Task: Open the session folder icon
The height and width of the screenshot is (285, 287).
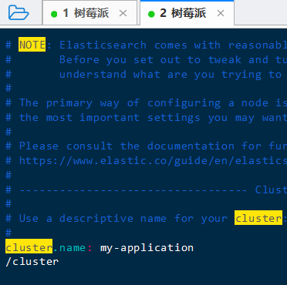Action: point(19,13)
